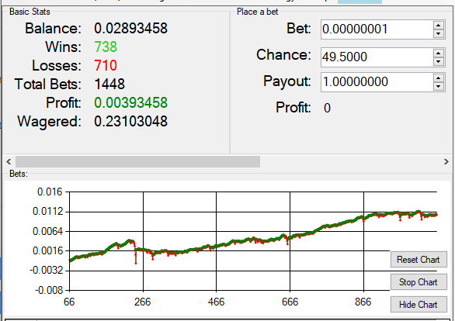Click the green Profit value in Basic Stats
The height and width of the screenshot is (321, 455).
[131, 103]
